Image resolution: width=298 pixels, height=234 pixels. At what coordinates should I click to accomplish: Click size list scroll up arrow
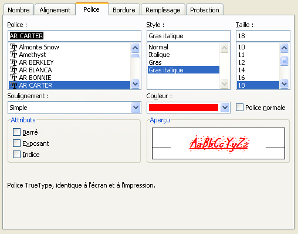pyautogui.click(x=285, y=48)
